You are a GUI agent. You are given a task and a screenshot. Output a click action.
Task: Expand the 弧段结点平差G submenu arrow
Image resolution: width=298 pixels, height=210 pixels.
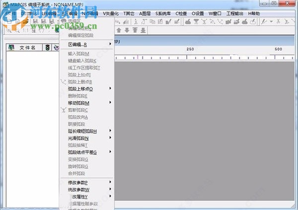(x=110, y=151)
